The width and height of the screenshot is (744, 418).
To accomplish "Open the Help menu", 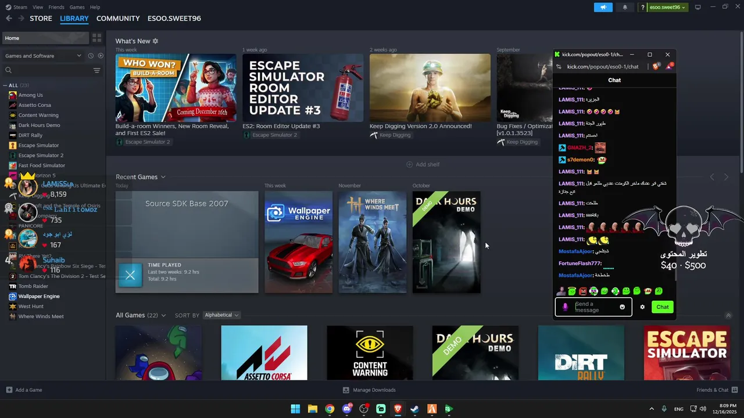I will point(95,7).
